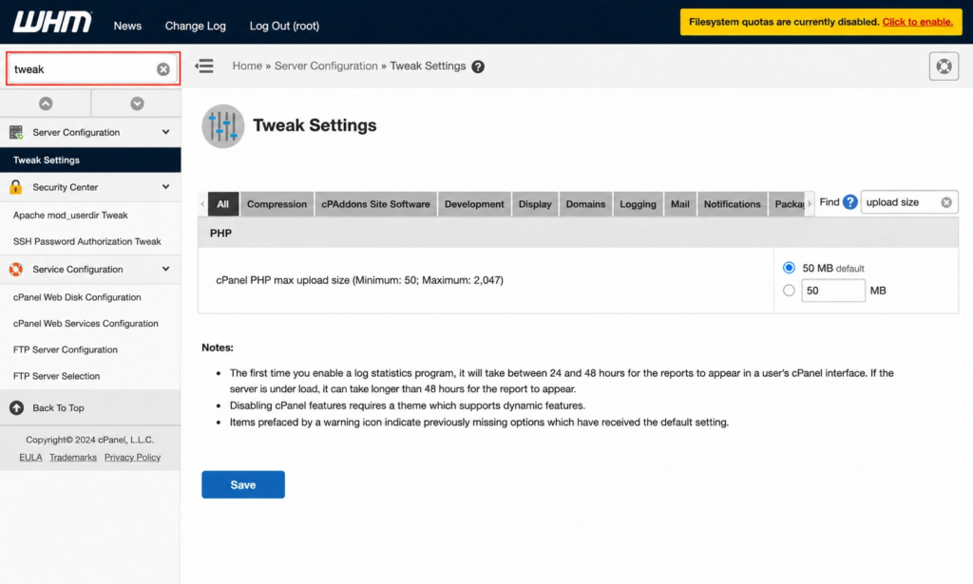Select Tweak Settings in the sidebar

point(90,160)
